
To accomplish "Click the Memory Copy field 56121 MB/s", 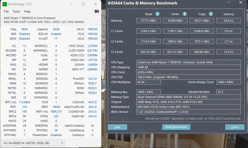I will (202, 21).
